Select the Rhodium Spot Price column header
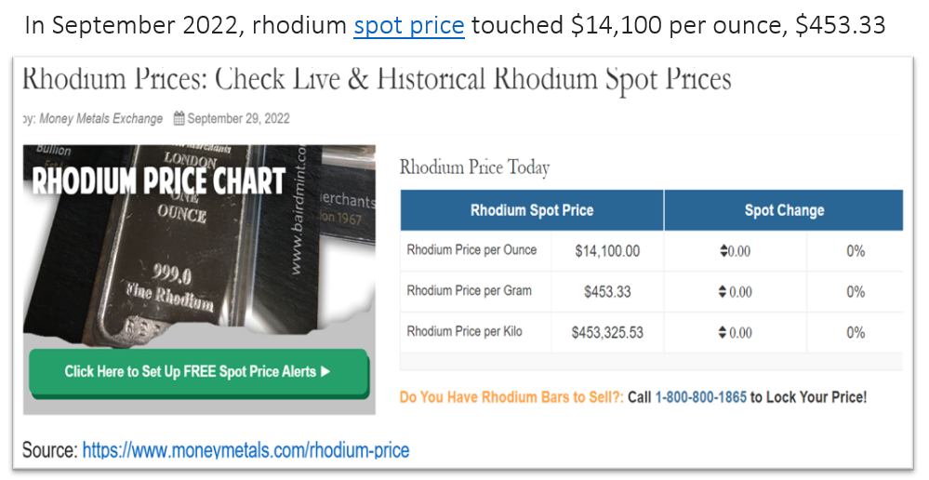The image size is (929, 480). click(x=532, y=210)
